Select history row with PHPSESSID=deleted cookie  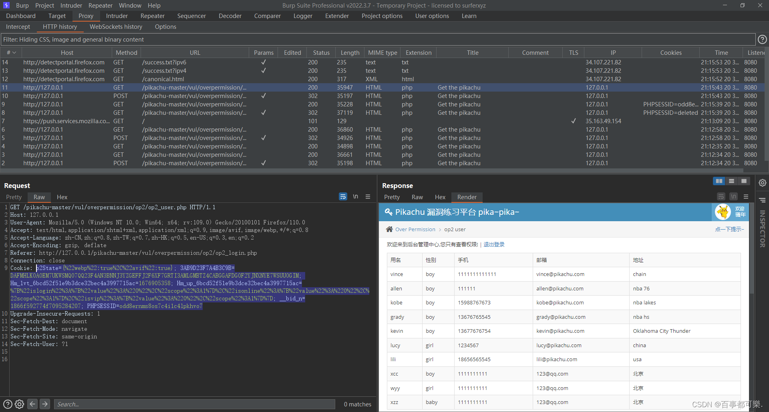click(382, 113)
